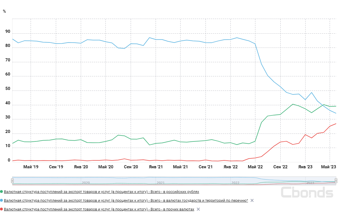Grab the right range navigator handle

336,180
